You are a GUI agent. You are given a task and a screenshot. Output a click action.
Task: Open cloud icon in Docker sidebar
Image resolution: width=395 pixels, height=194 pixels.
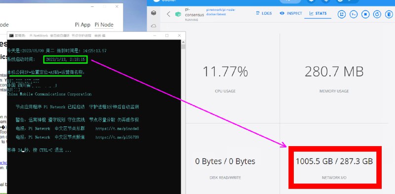[x=154, y=26]
